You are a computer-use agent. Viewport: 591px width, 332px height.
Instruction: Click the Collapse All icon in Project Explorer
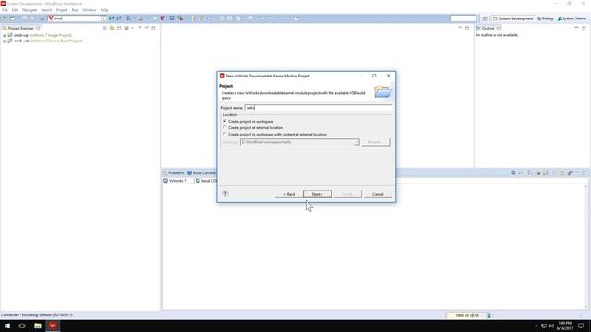(x=104, y=29)
